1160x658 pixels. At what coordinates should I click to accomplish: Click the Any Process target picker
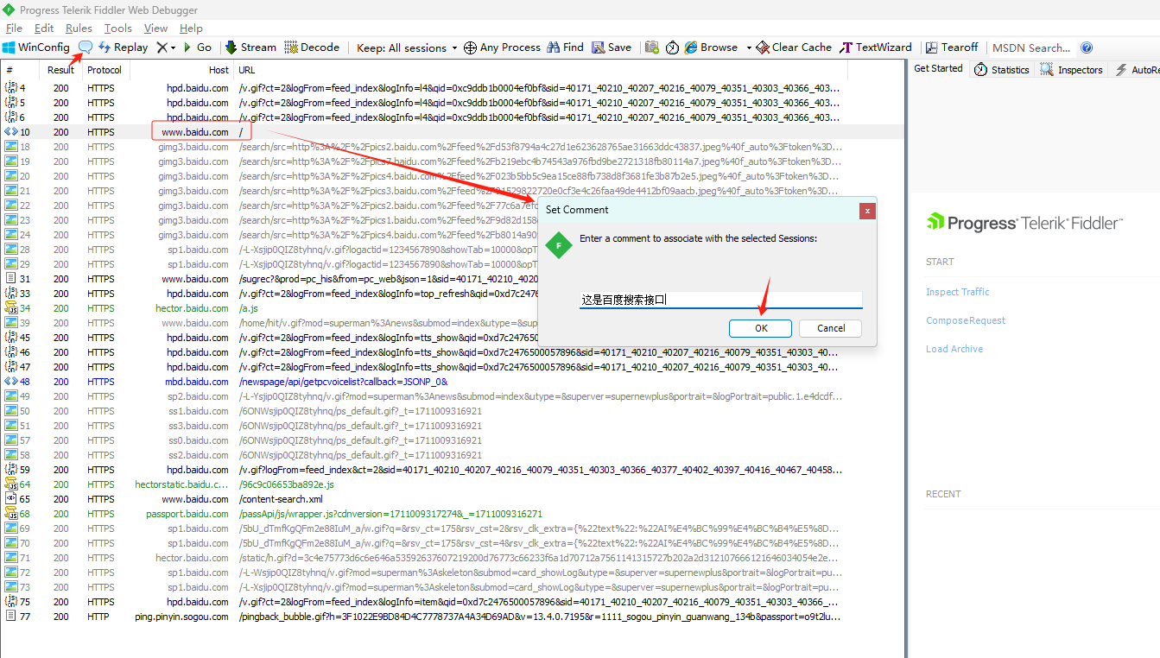point(502,47)
